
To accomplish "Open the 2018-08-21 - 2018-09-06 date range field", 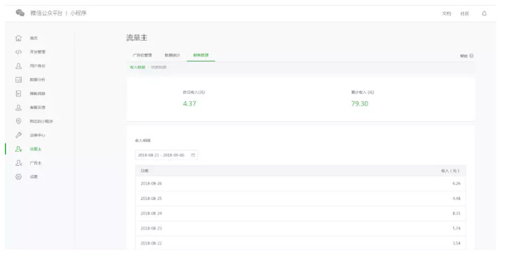I will point(166,155).
